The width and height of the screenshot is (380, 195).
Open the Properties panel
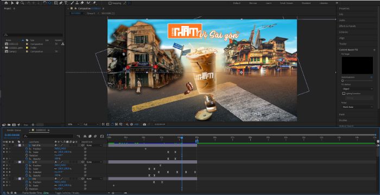344,9
